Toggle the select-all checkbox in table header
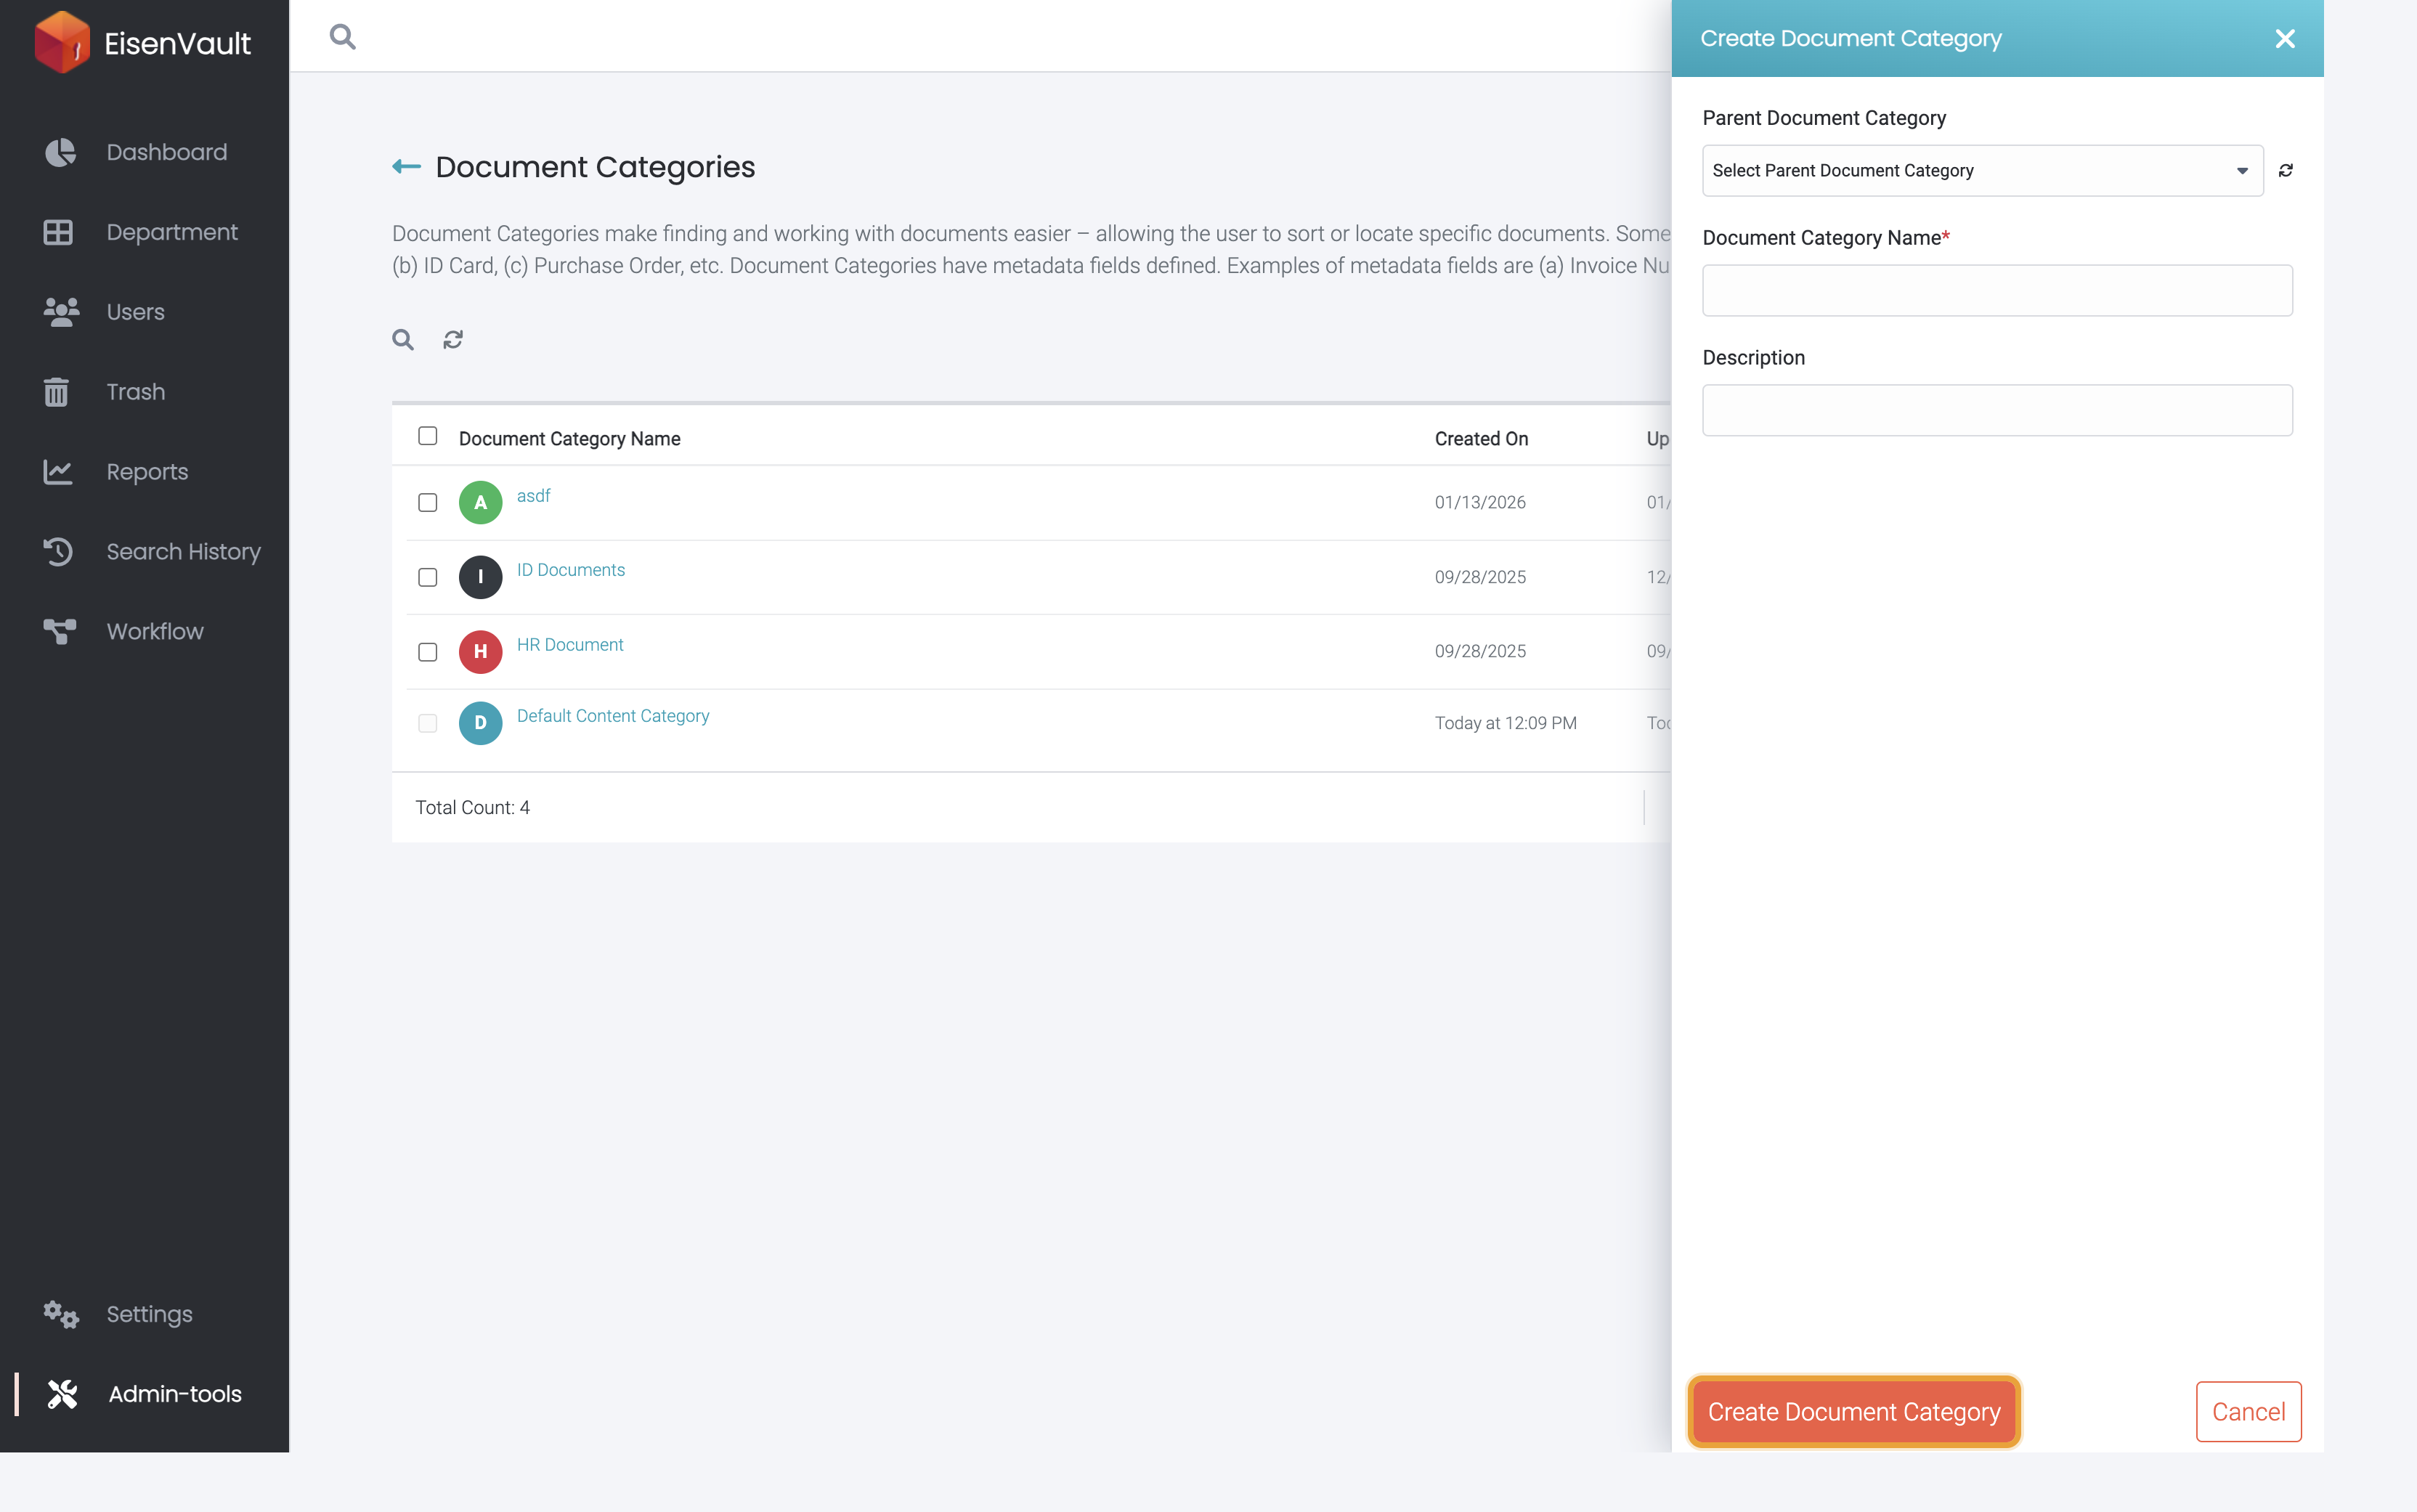This screenshot has height=1512, width=2417. click(427, 436)
